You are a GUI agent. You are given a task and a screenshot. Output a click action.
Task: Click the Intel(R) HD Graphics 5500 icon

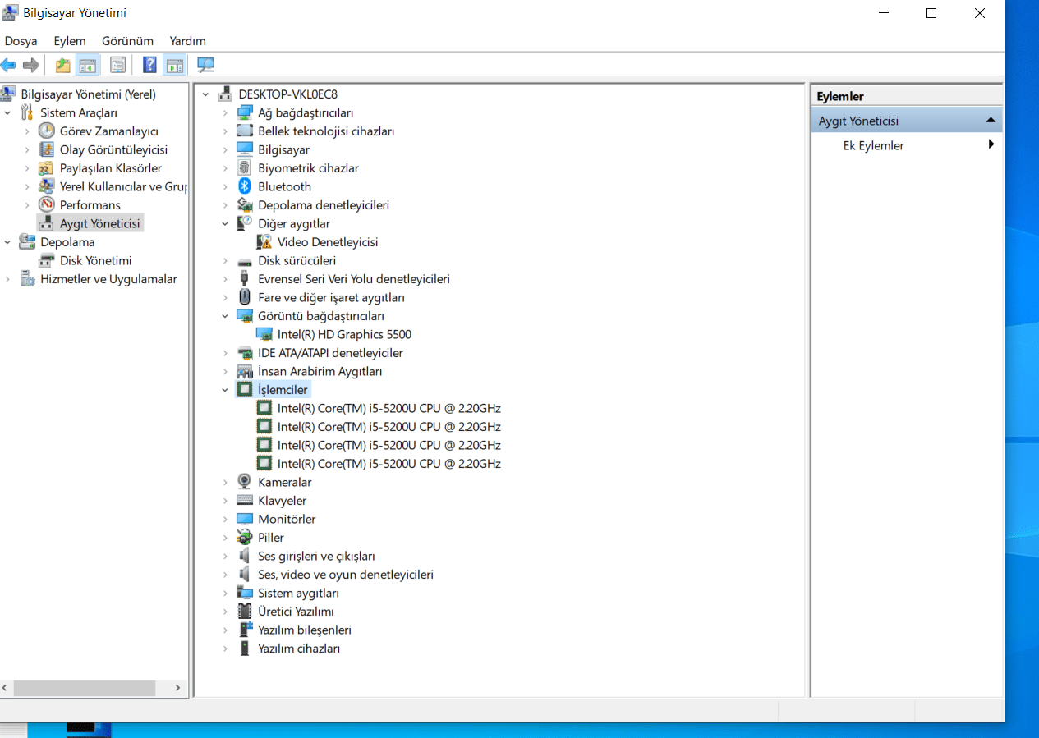(264, 334)
